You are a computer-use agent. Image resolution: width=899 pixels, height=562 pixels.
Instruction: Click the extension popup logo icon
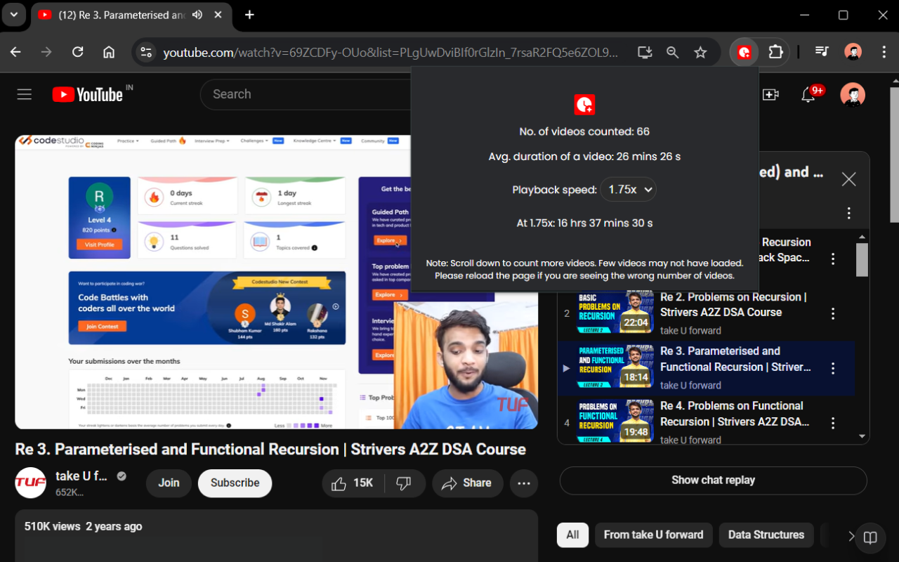click(584, 105)
